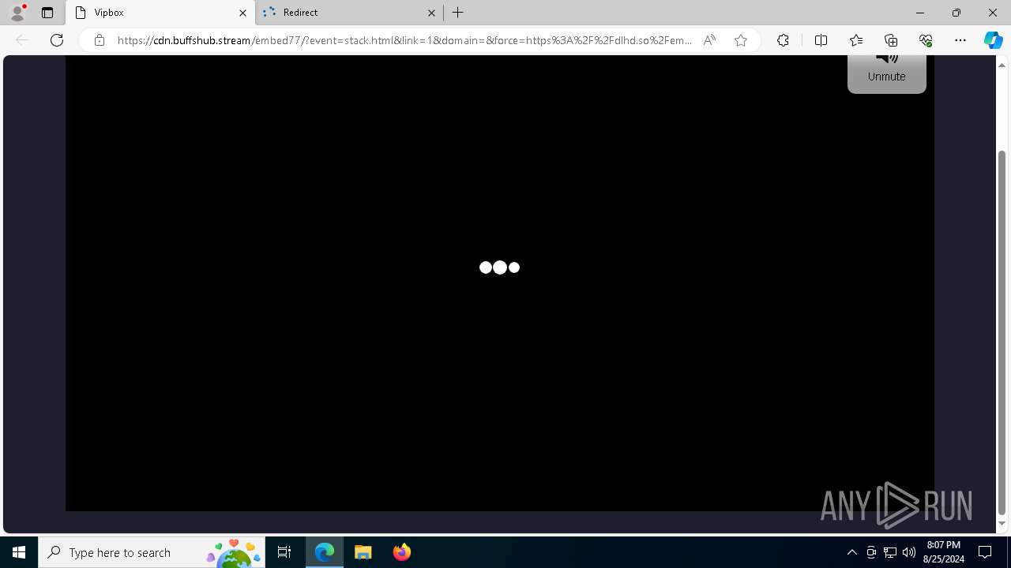Add this page to favorites
This screenshot has height=568, width=1011.
point(741,40)
